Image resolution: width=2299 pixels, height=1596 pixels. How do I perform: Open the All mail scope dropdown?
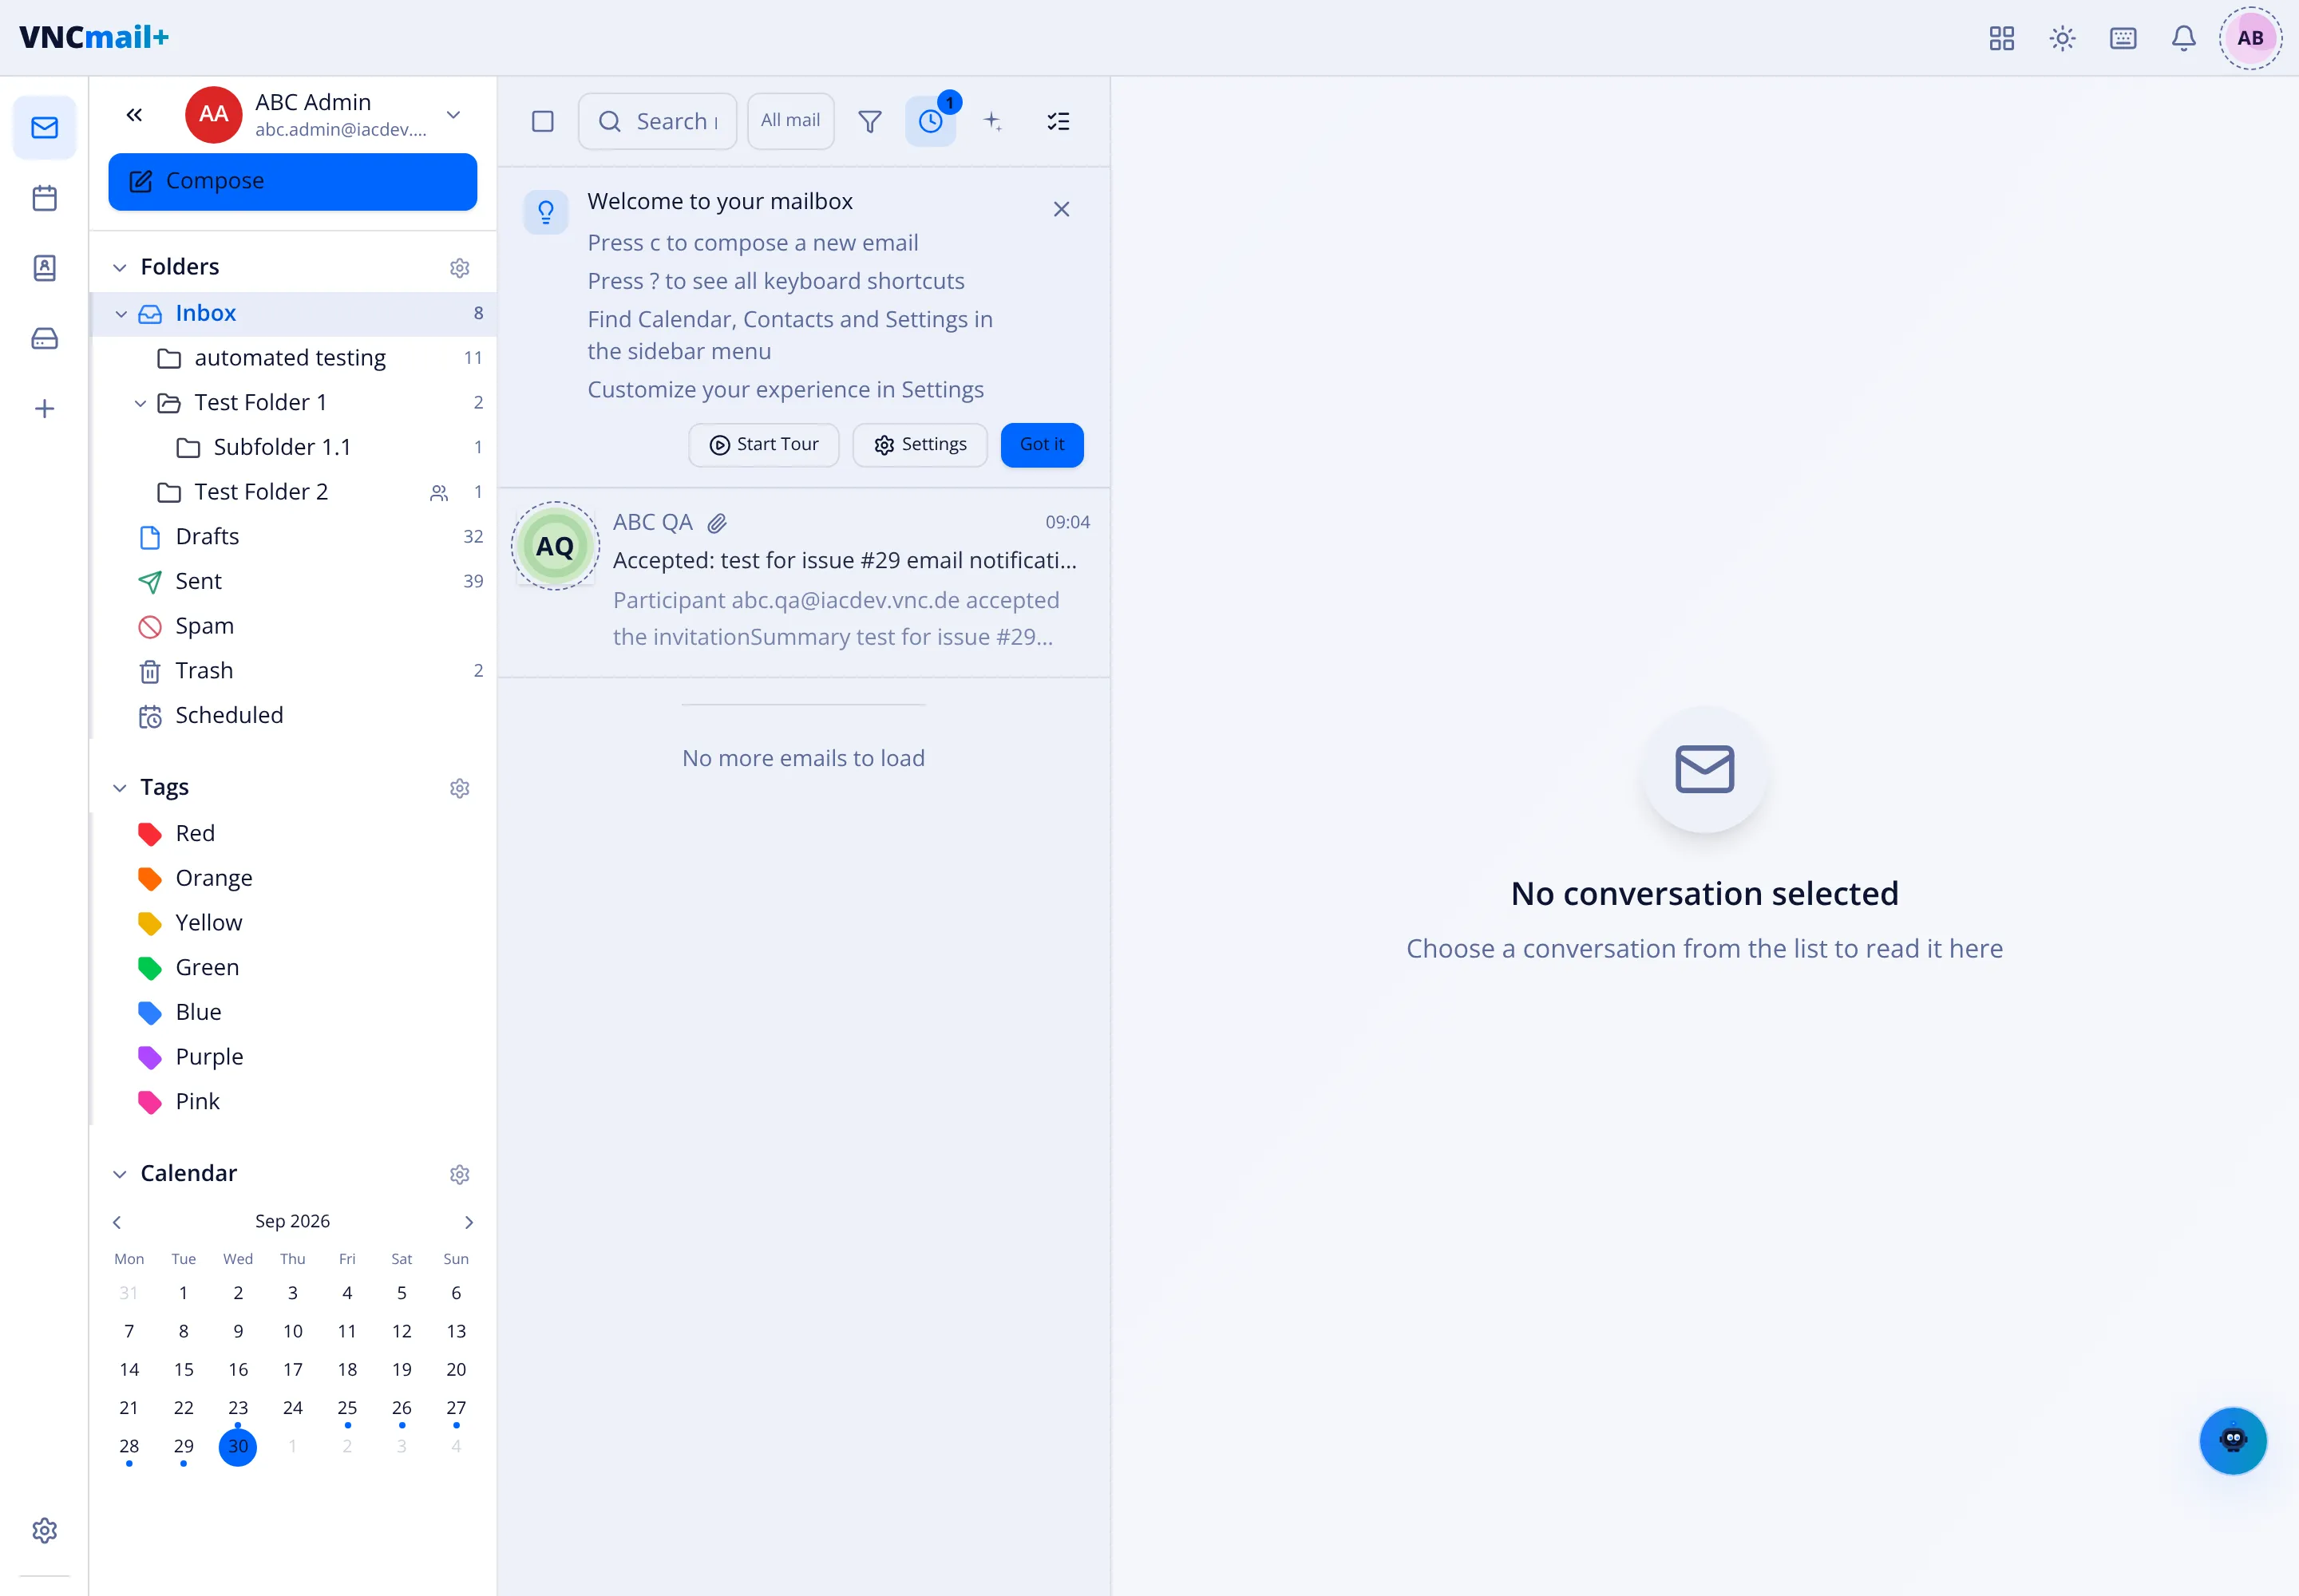790,121
